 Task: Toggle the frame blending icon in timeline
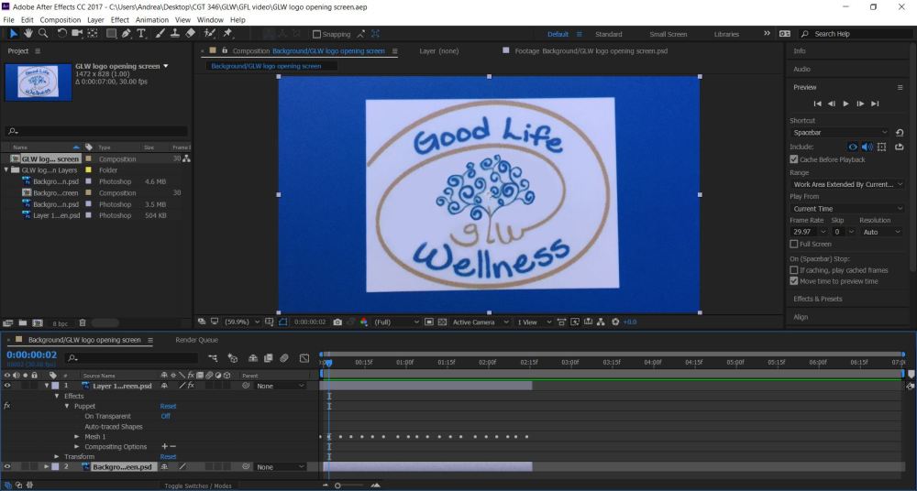pyautogui.click(x=269, y=358)
